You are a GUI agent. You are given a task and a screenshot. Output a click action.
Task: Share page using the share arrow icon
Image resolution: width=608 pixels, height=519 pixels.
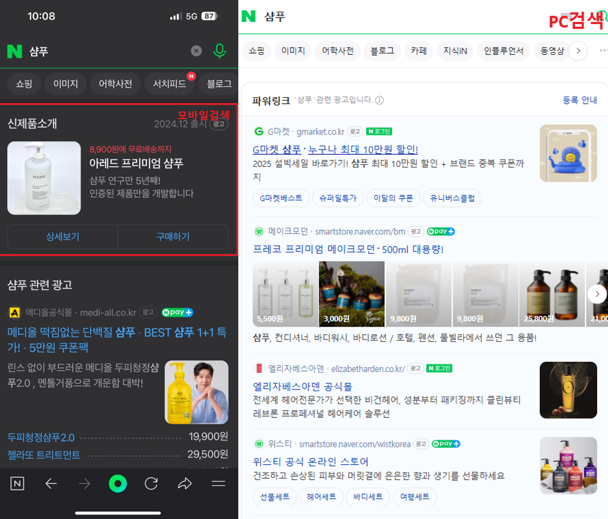[x=185, y=484]
